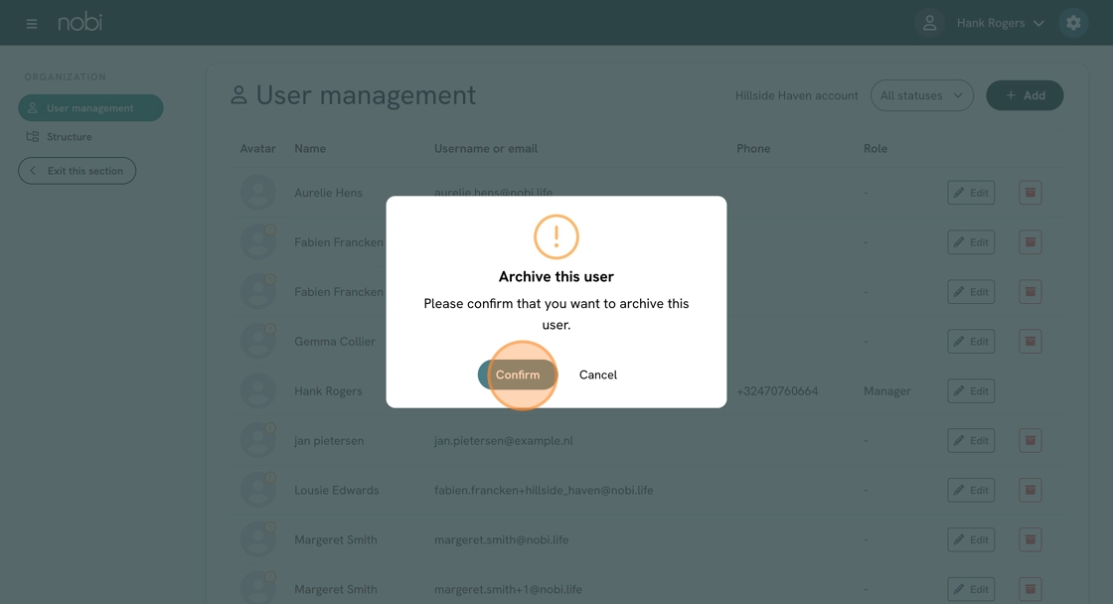Expand the Hank Rogers account menu
Viewport: 1113px width, 604px height.
point(1000,23)
